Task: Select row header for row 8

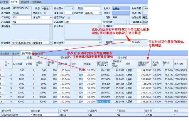Action: click(x=2, y=102)
